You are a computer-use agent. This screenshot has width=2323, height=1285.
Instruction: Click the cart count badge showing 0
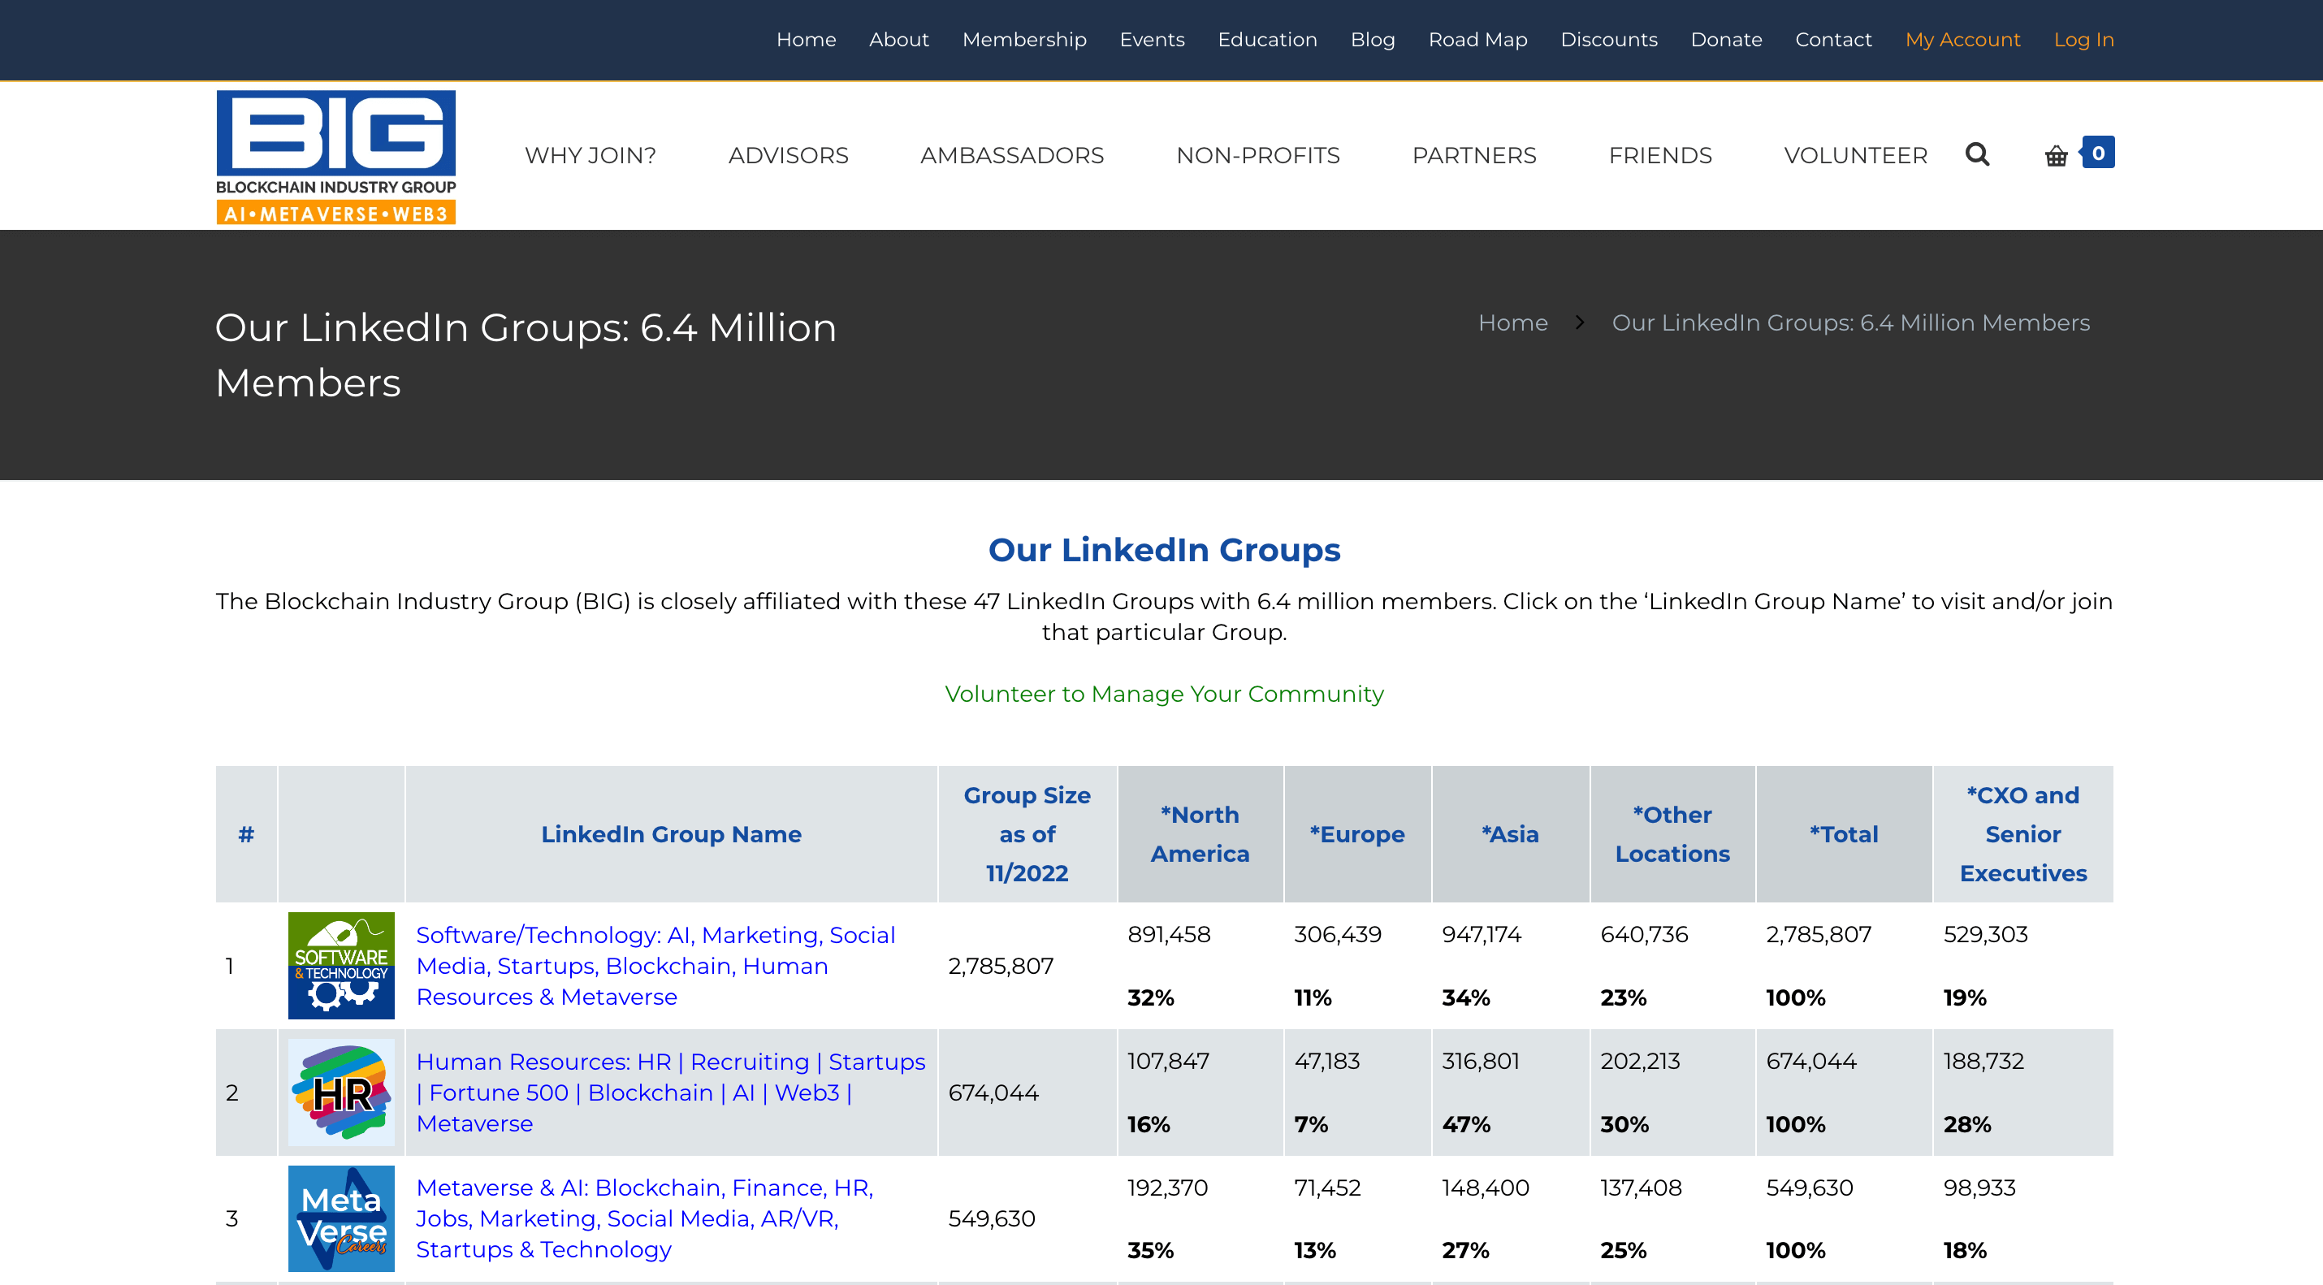pos(2097,153)
